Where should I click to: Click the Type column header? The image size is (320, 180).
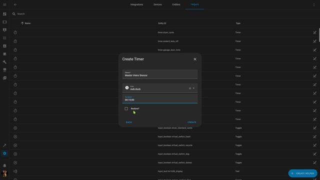coord(238,23)
